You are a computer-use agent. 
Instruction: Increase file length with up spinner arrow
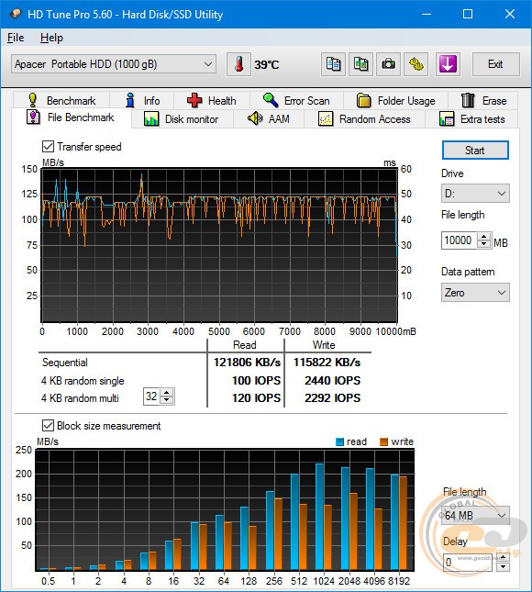tap(484, 237)
